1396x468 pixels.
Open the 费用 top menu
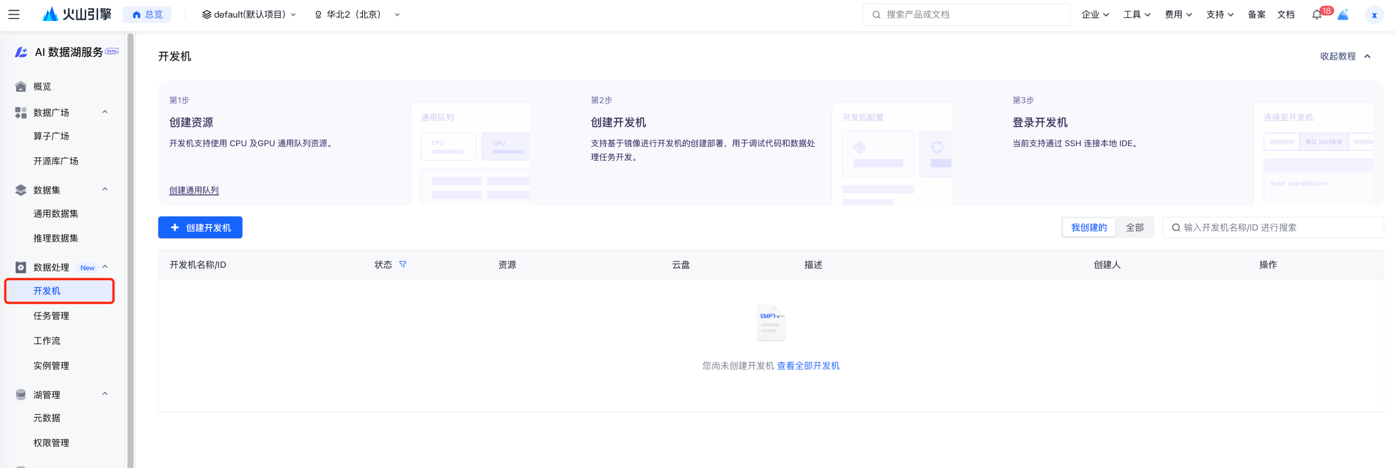1177,14
